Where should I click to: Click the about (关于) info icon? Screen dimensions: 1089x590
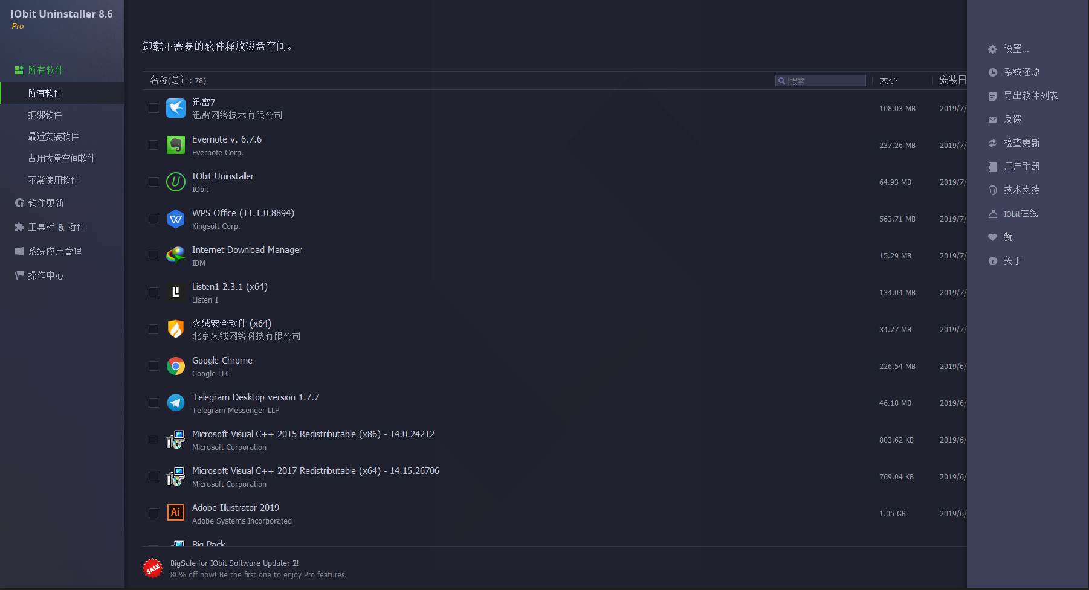992,261
